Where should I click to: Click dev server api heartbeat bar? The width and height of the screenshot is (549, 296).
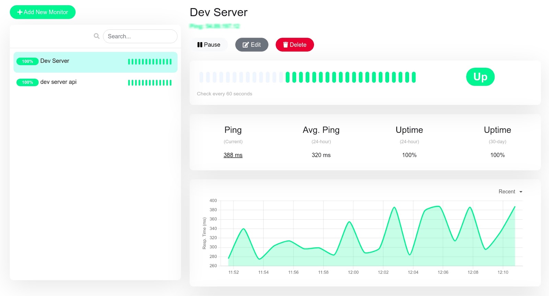150,83
